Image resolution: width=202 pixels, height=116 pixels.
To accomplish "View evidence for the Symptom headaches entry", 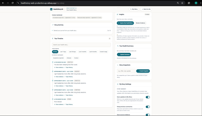I will pyautogui.click(x=59, y=95).
